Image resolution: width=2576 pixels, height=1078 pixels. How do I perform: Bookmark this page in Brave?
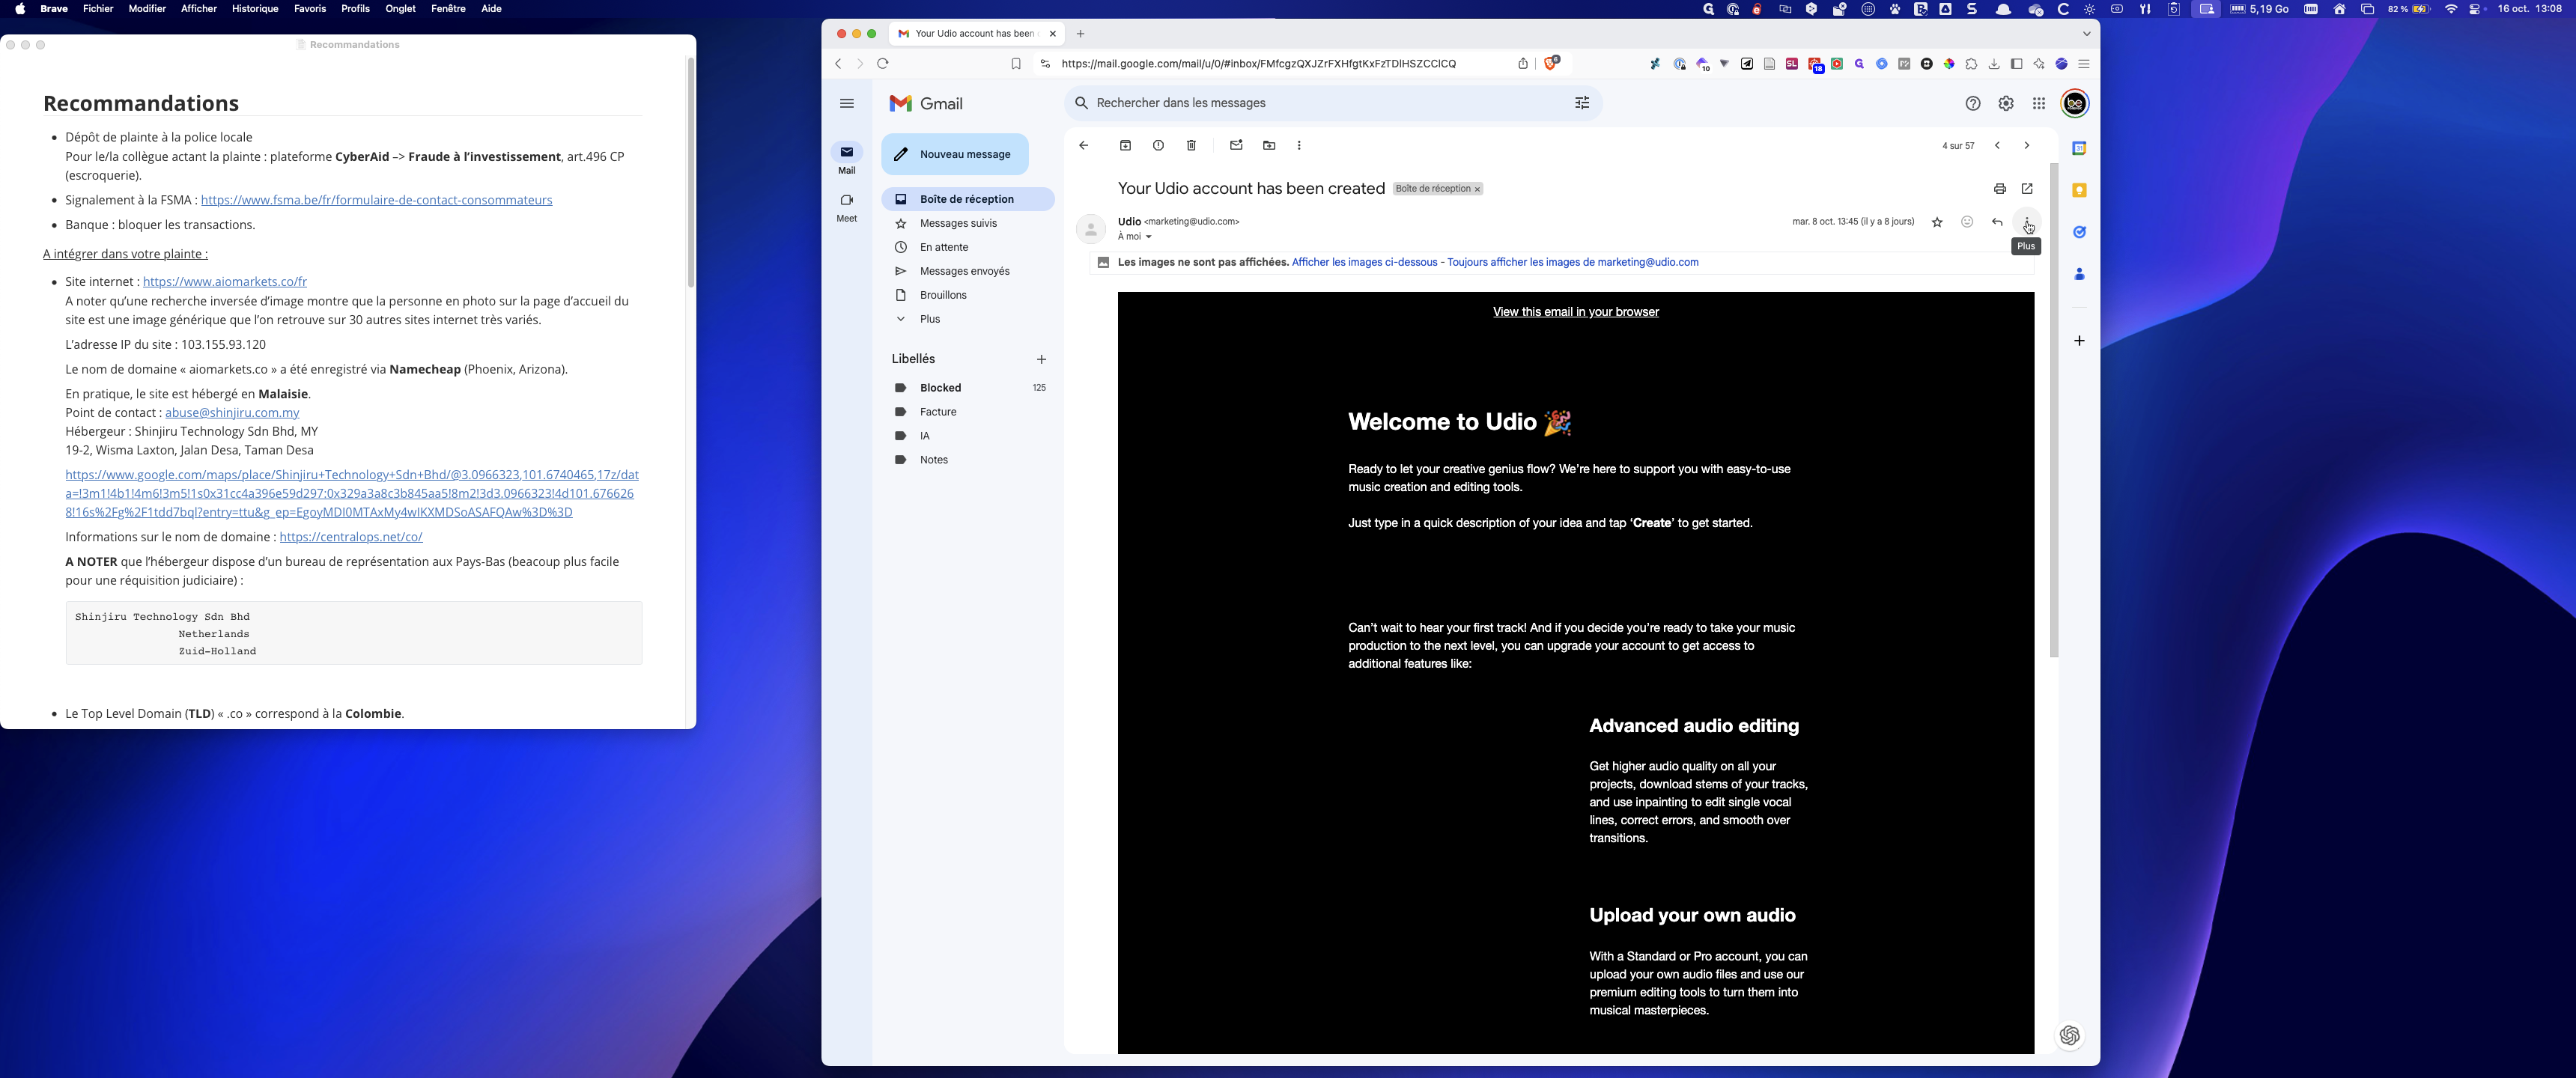point(1016,64)
